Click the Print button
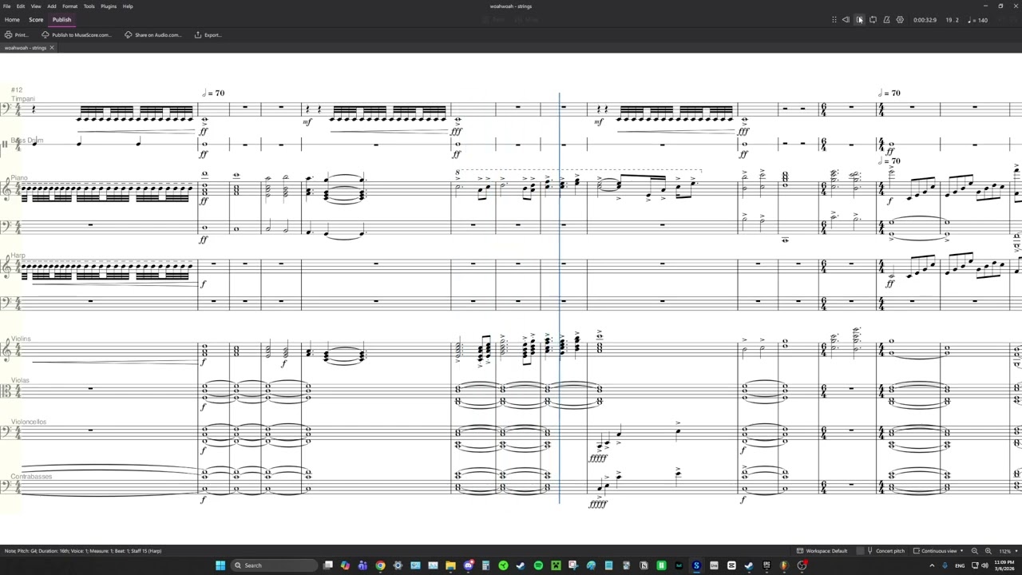 click(x=16, y=35)
